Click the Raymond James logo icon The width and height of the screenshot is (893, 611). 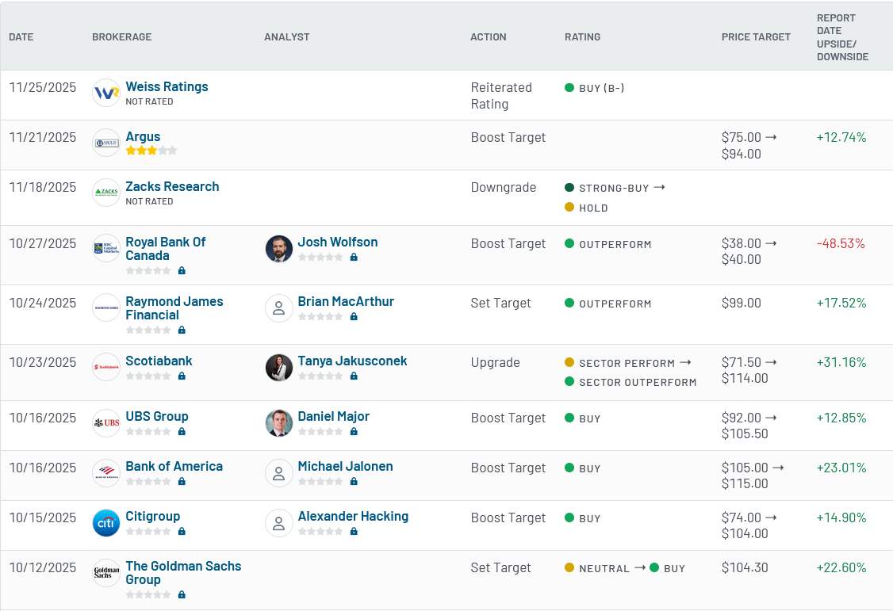click(106, 307)
